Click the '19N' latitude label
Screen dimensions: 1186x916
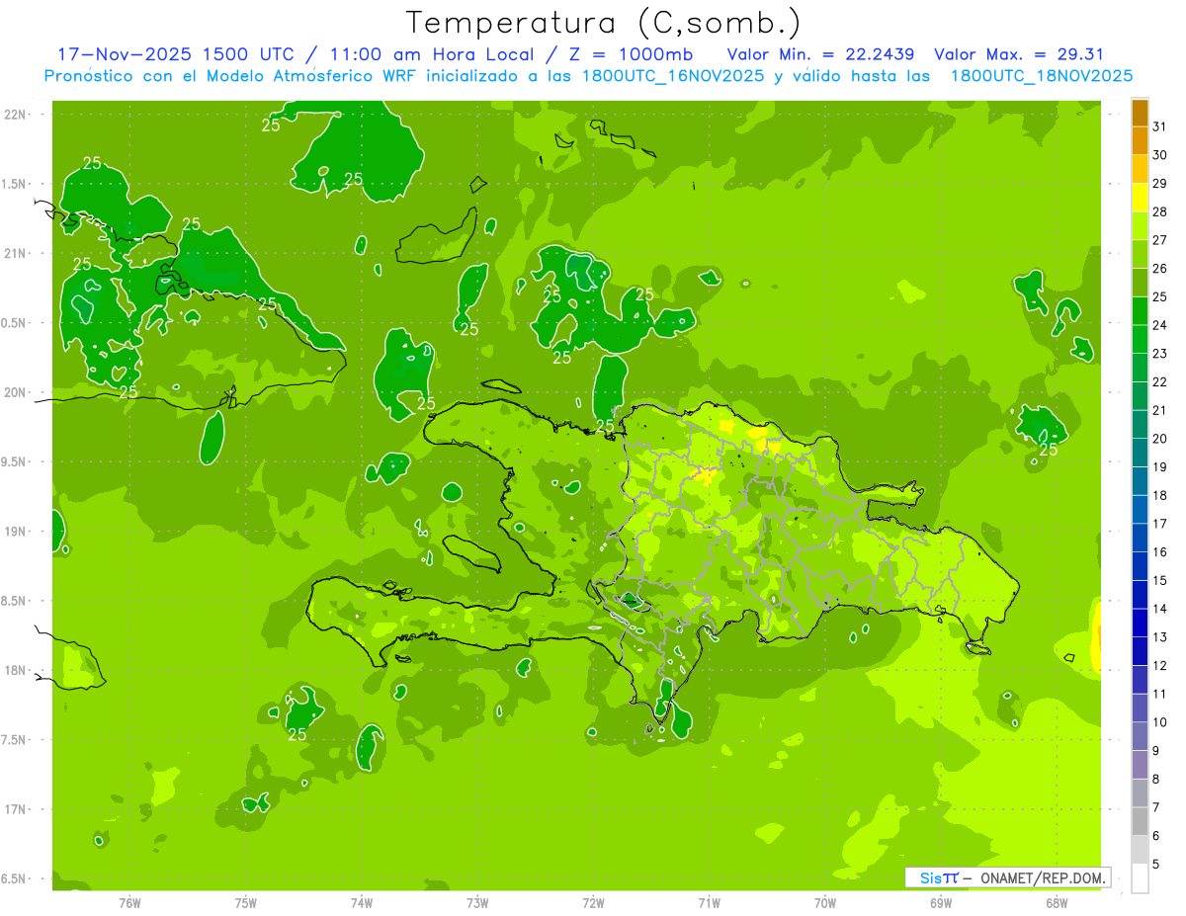coord(14,532)
